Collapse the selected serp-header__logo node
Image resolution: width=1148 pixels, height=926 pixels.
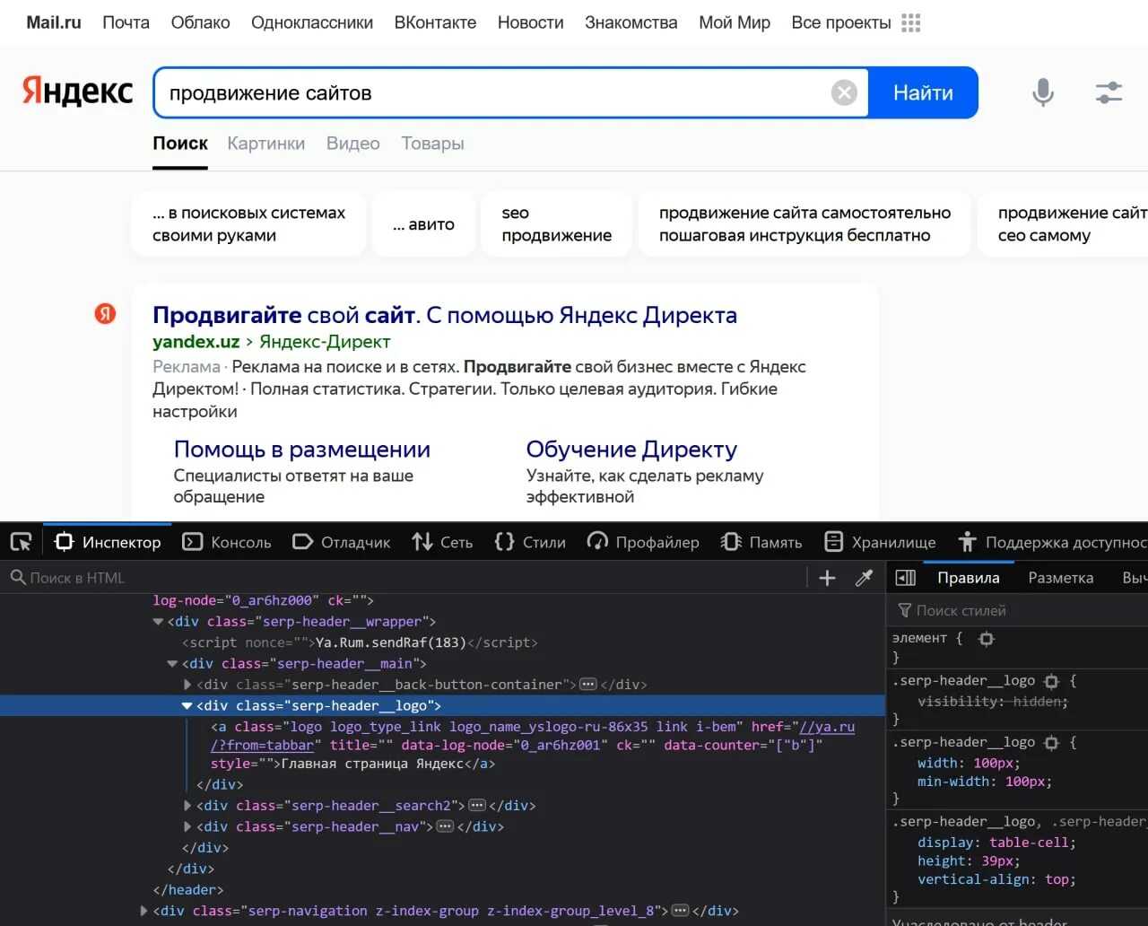[187, 706]
